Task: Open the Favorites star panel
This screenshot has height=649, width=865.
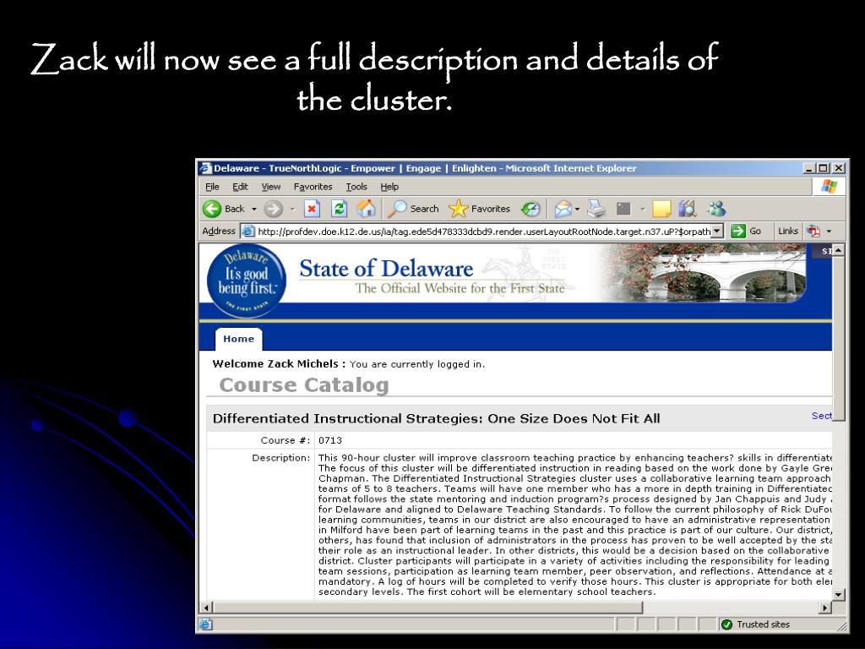Action: pyautogui.click(x=480, y=209)
